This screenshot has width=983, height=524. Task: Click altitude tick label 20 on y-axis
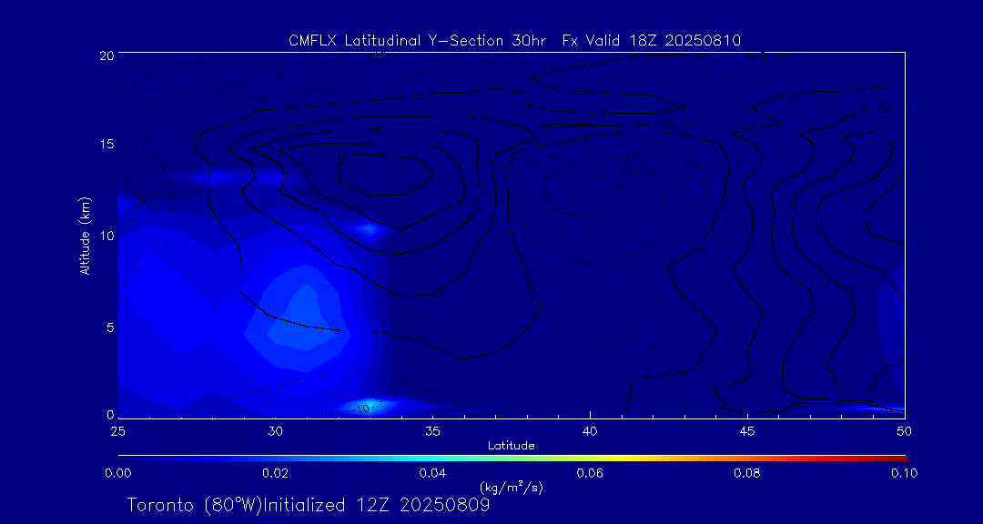tap(105, 55)
